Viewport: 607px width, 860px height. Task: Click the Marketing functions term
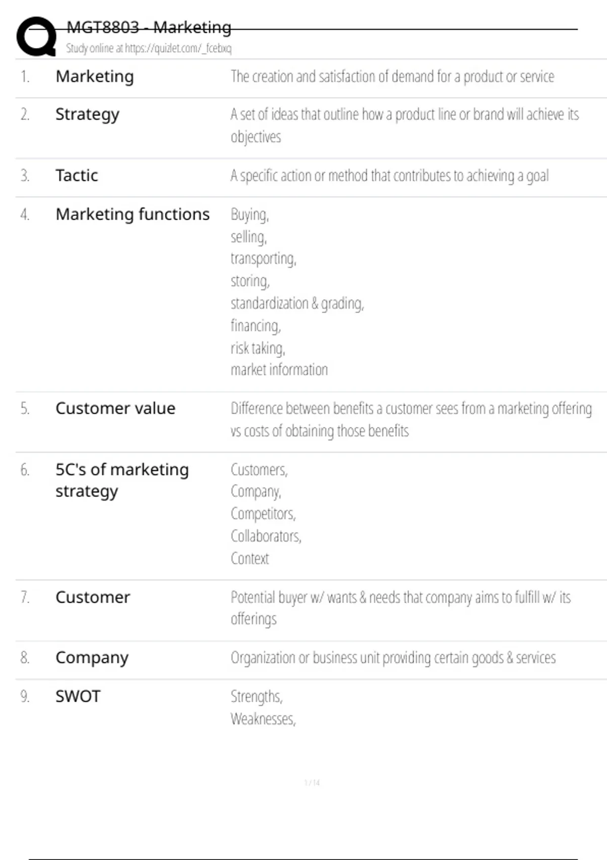(133, 214)
